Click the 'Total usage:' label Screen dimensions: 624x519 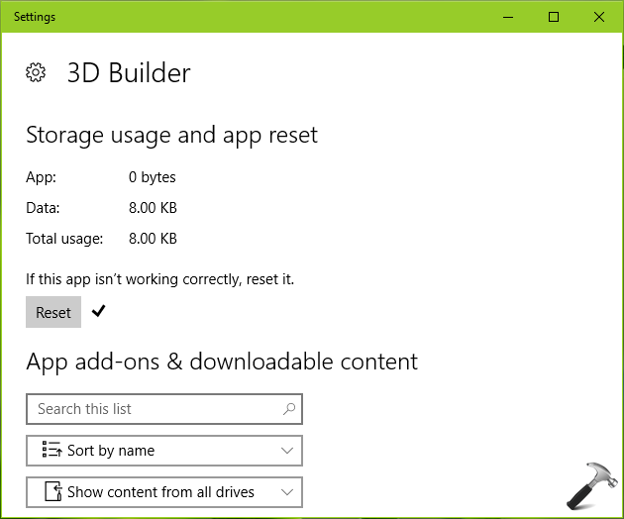tap(64, 239)
